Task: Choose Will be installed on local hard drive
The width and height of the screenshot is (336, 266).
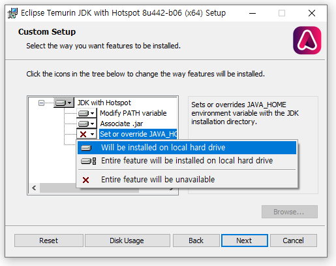Action: pos(187,148)
